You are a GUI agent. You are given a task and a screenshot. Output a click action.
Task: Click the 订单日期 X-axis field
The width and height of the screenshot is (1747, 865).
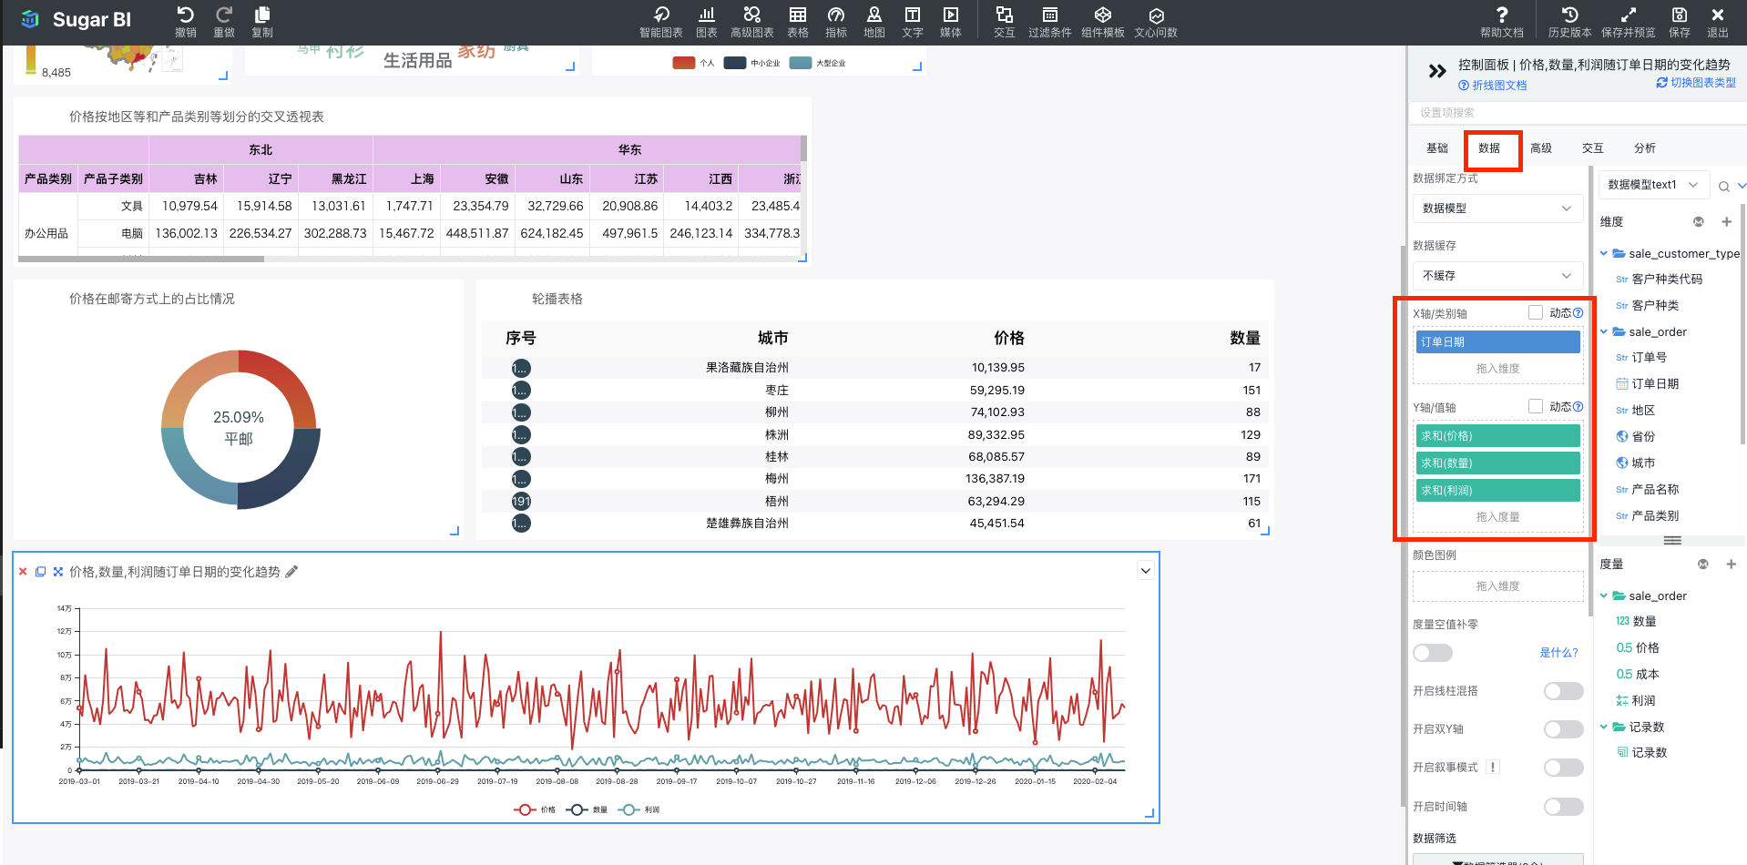click(1497, 342)
